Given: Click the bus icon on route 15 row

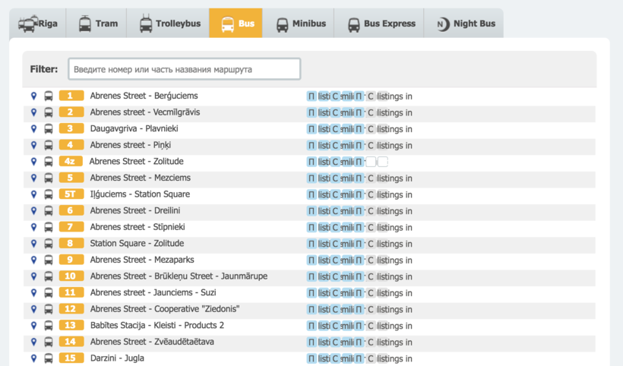Looking at the screenshot, I should point(49,358).
